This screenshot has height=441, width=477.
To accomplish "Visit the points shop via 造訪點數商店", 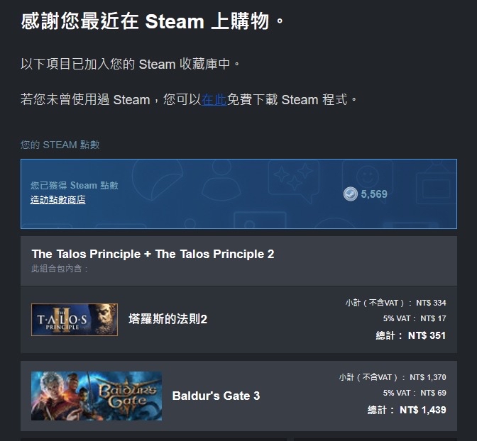I will point(57,200).
